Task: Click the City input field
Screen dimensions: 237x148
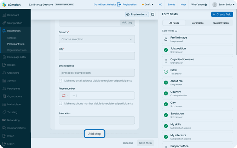Action: click(97, 56)
